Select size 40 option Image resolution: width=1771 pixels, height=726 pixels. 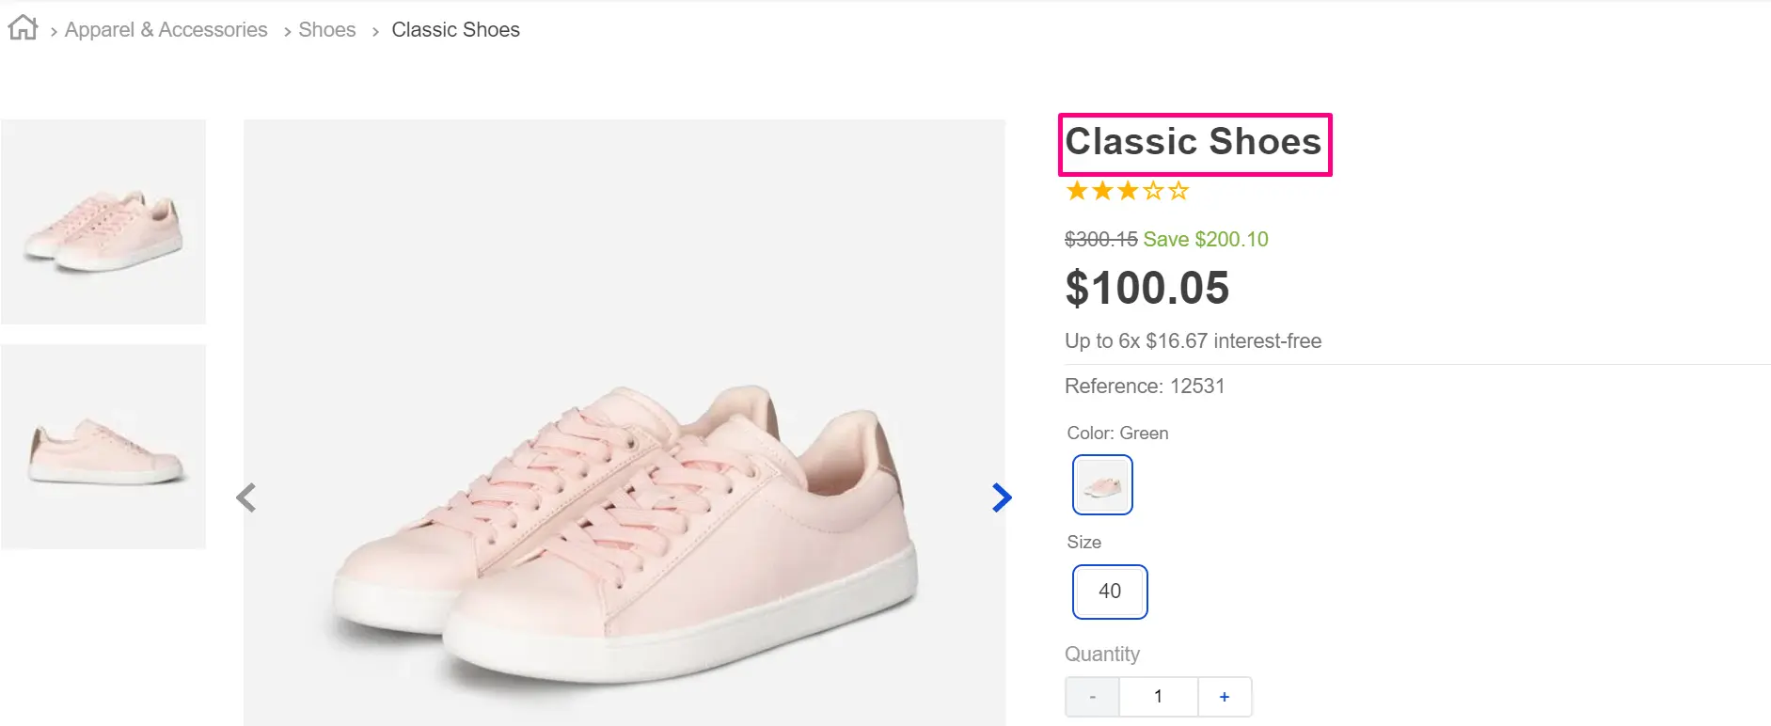(1110, 592)
